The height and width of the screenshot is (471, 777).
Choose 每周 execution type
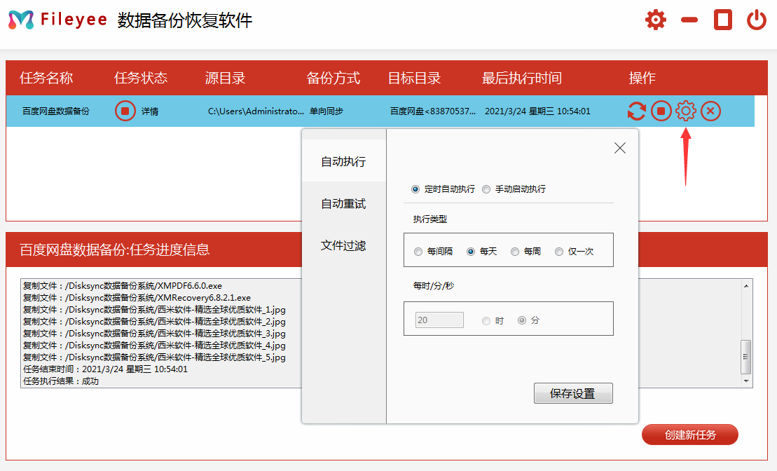515,252
